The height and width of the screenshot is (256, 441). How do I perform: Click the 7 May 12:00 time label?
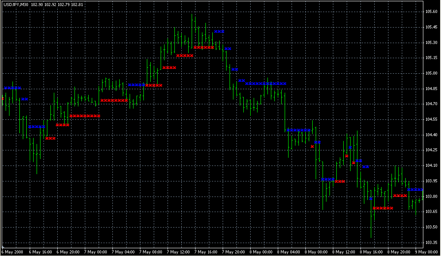click(178, 252)
